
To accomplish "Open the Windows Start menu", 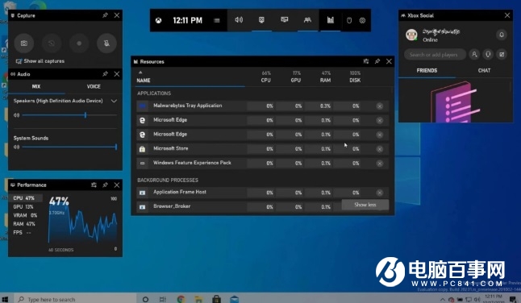I will coord(5,299).
